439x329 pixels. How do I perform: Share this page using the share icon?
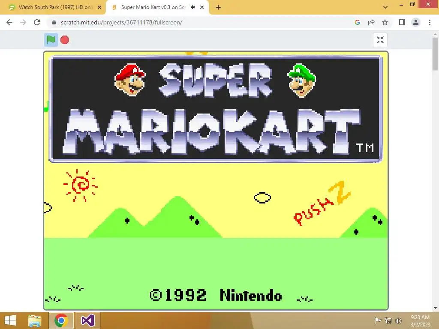371,22
